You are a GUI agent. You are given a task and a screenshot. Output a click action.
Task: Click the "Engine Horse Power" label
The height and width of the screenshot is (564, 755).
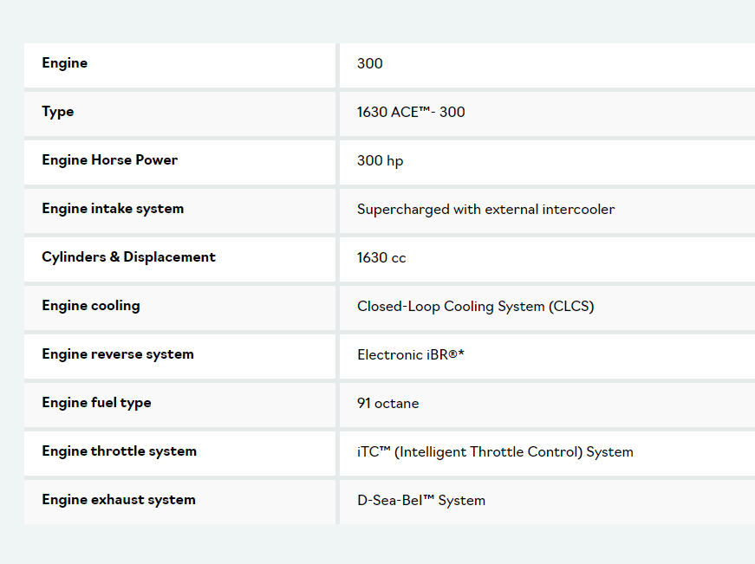click(110, 160)
